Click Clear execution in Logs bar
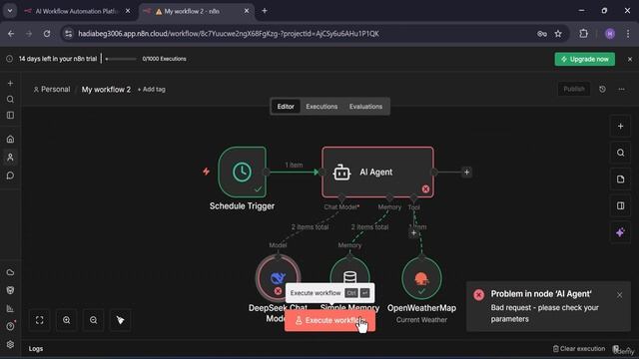Viewport: 639px width, 359px height. [579, 348]
